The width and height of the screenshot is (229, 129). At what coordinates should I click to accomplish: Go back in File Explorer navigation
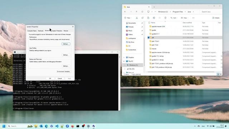[x=125, y=12]
